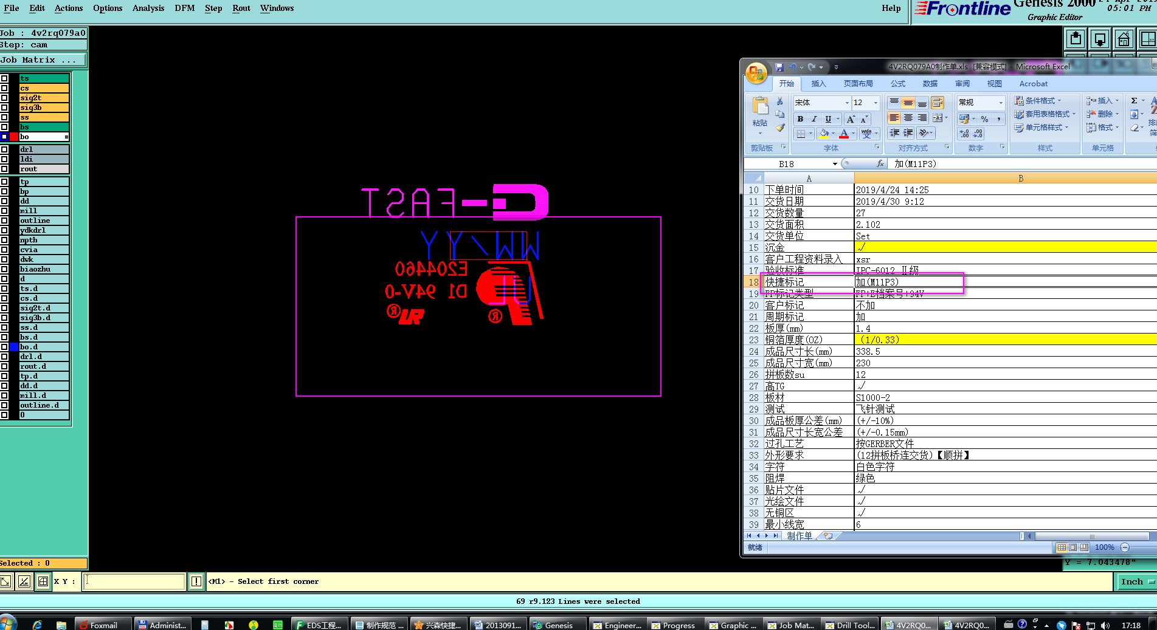Viewport: 1157px width, 630px height.
Task: Insert a new worksheet tab
Action: pyautogui.click(x=828, y=536)
